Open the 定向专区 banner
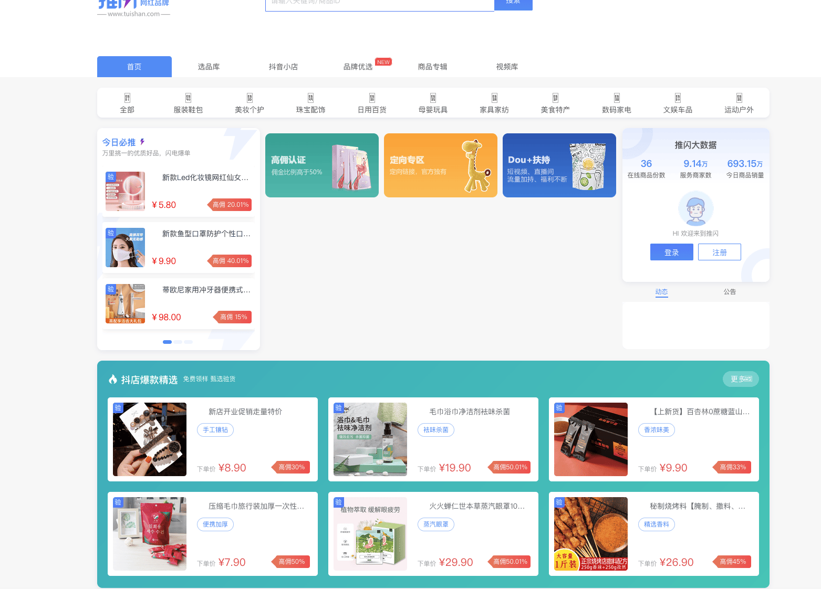The width and height of the screenshot is (821, 589). tap(441, 165)
